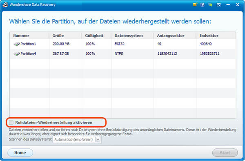
Task: Click the green chat feedback icon
Action: (210, 4)
